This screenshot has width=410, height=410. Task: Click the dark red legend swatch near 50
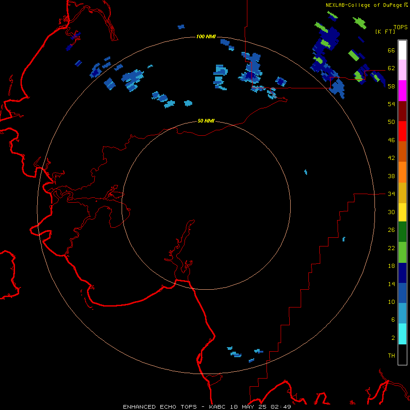pyautogui.click(x=402, y=111)
